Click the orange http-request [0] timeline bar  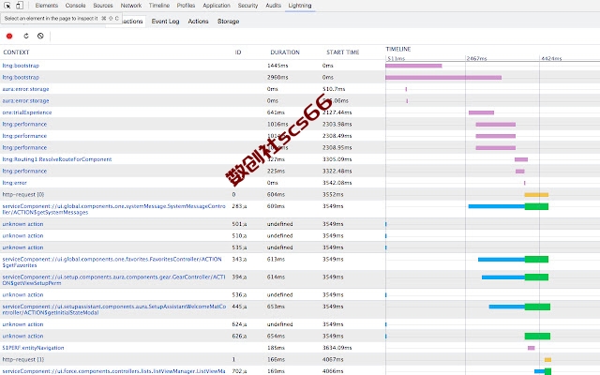[x=536, y=194]
